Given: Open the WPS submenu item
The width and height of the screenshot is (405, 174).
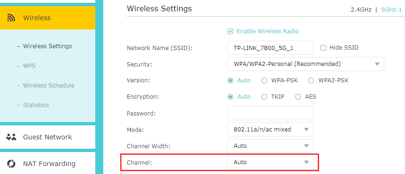Looking at the screenshot, I should (x=29, y=66).
